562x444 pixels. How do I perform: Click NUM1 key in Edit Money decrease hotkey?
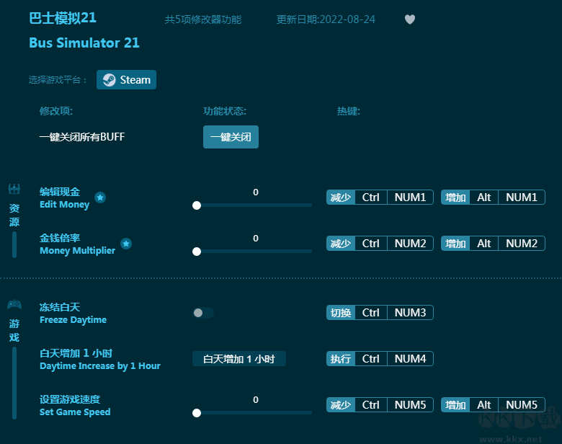pos(411,197)
